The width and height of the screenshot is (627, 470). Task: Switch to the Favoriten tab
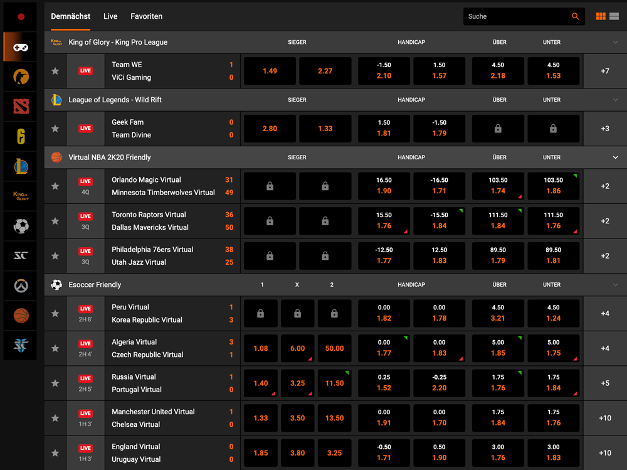coord(146,16)
